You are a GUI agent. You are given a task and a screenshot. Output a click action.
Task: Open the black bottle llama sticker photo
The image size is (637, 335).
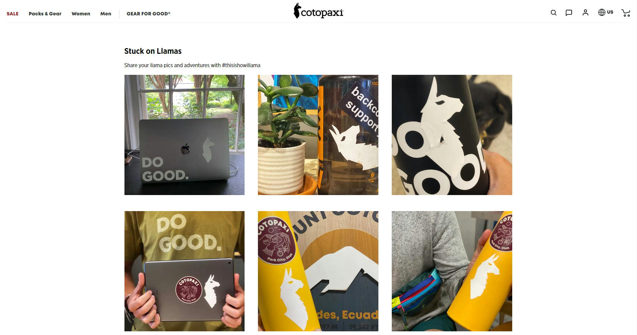coord(452,135)
